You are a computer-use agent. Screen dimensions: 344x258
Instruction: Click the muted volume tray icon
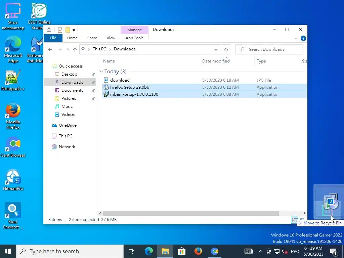285,251
